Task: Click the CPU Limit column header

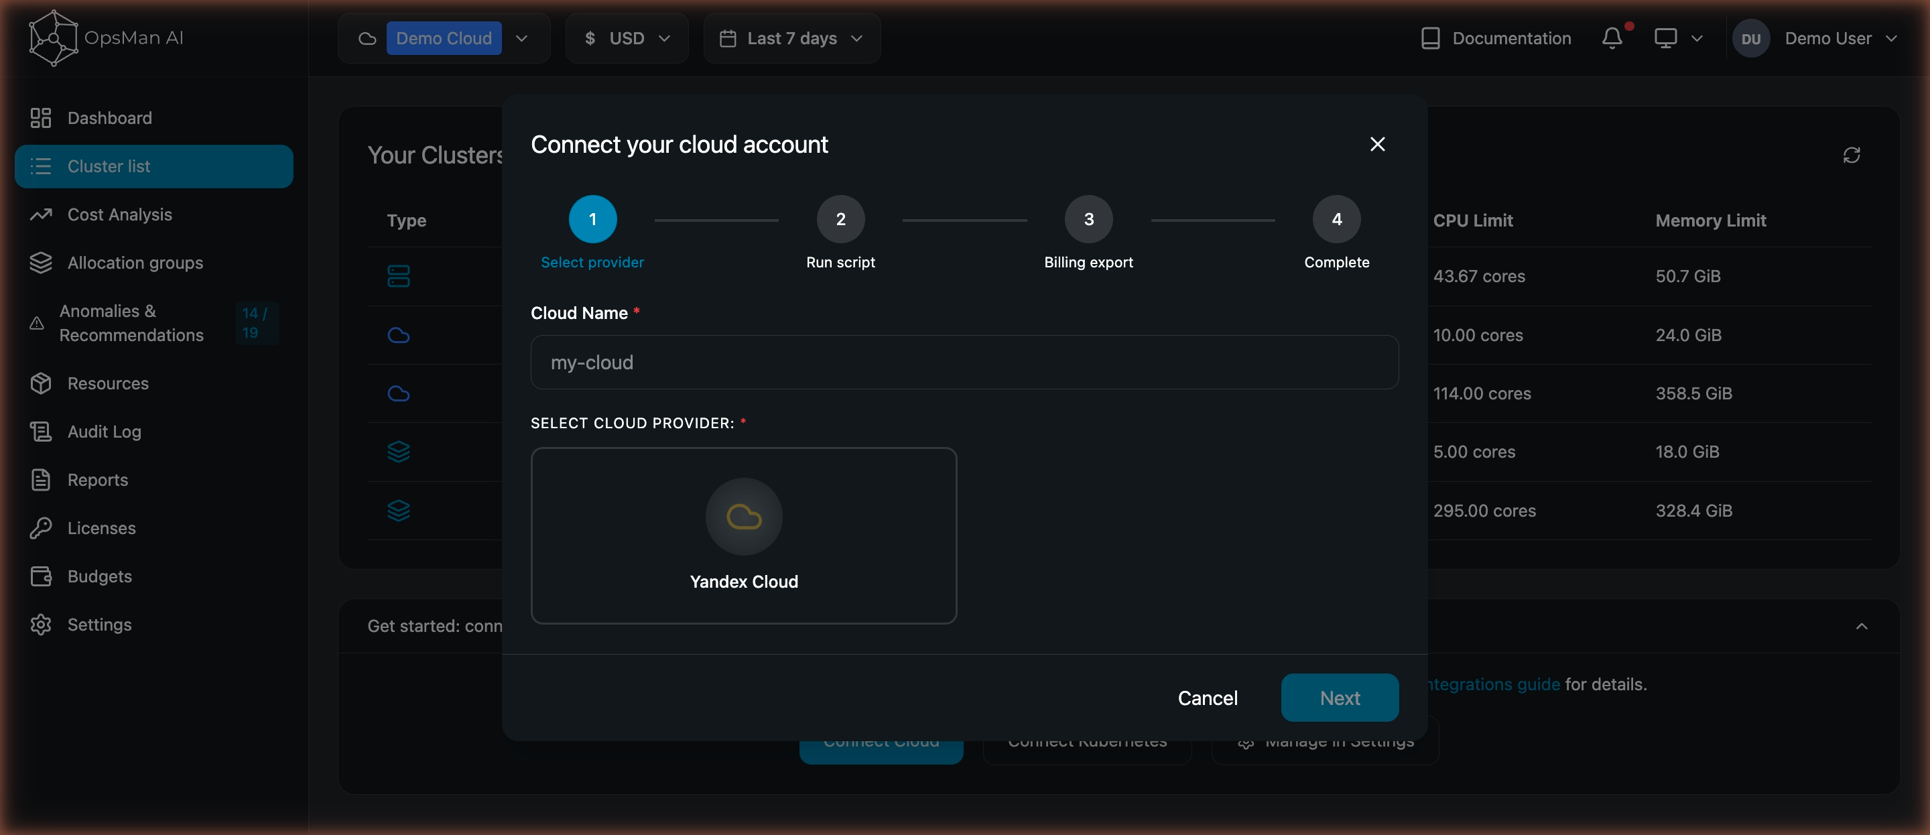Action: [x=1472, y=220]
